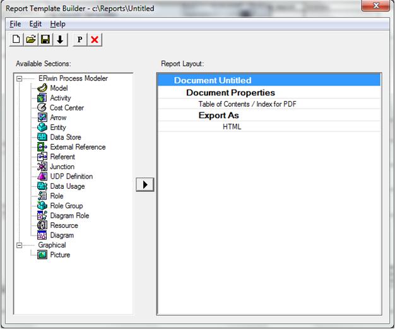Select the HTML export row
The width and height of the screenshot is (395, 329).
(269, 126)
